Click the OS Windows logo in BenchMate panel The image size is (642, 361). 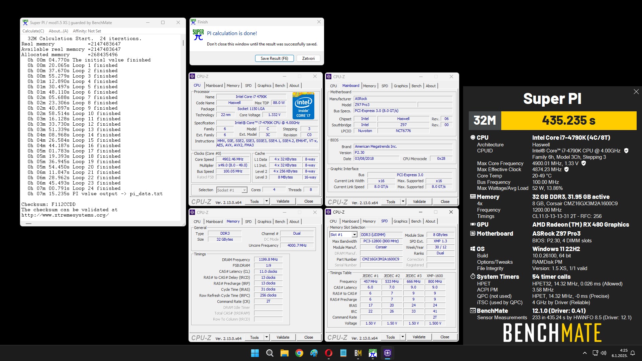pyautogui.click(x=473, y=249)
